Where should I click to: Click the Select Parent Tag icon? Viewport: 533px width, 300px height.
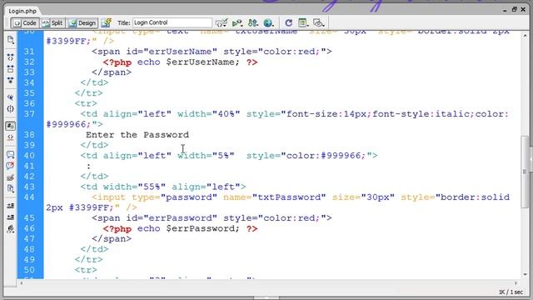coord(11,97)
